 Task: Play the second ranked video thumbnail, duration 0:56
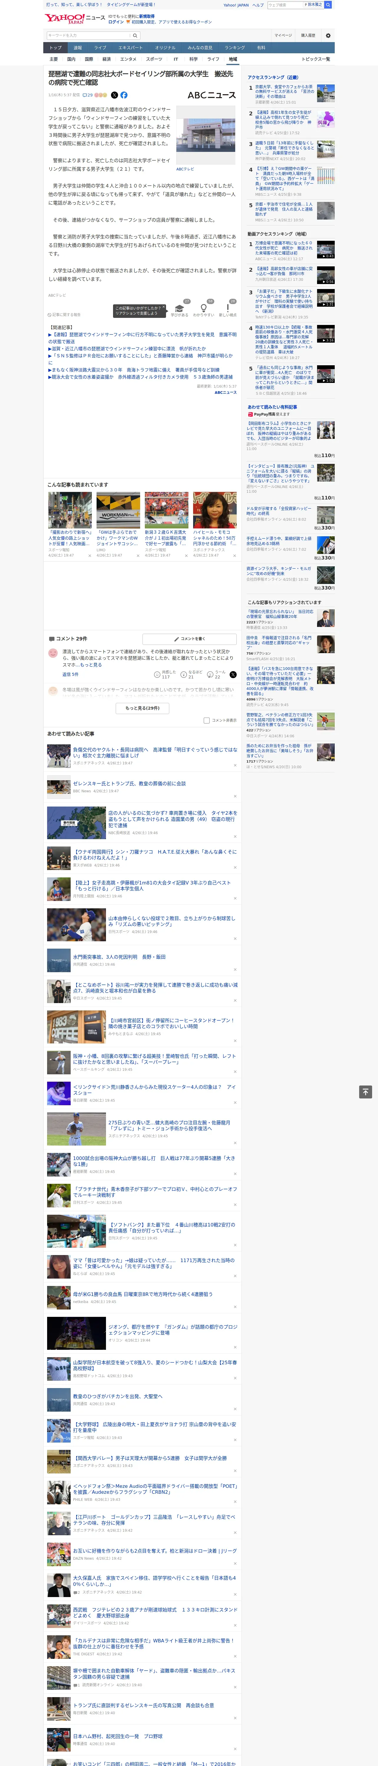[x=326, y=275]
